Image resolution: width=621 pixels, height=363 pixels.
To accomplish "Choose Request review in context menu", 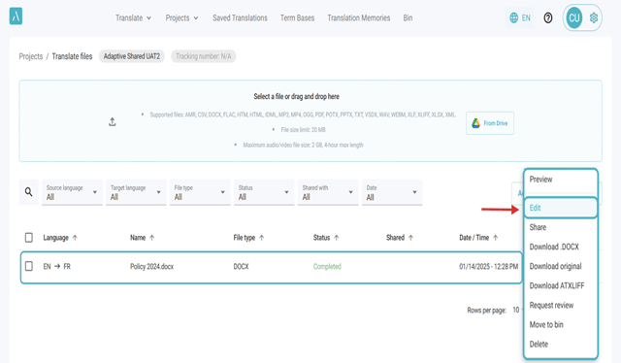I will pyautogui.click(x=561, y=305).
